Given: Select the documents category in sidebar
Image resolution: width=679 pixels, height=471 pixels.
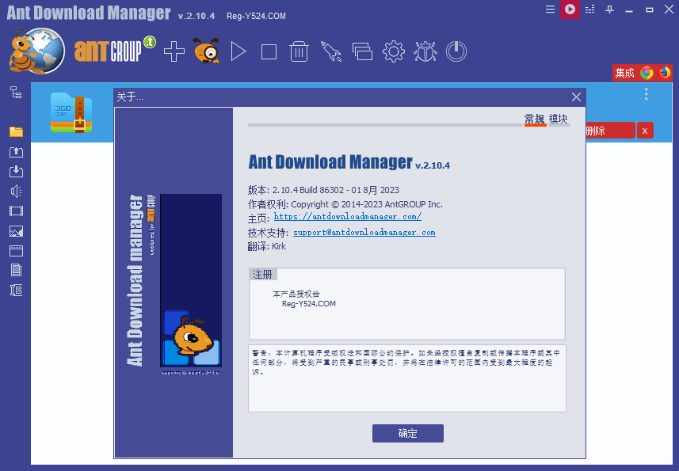Looking at the screenshot, I should click(x=16, y=270).
